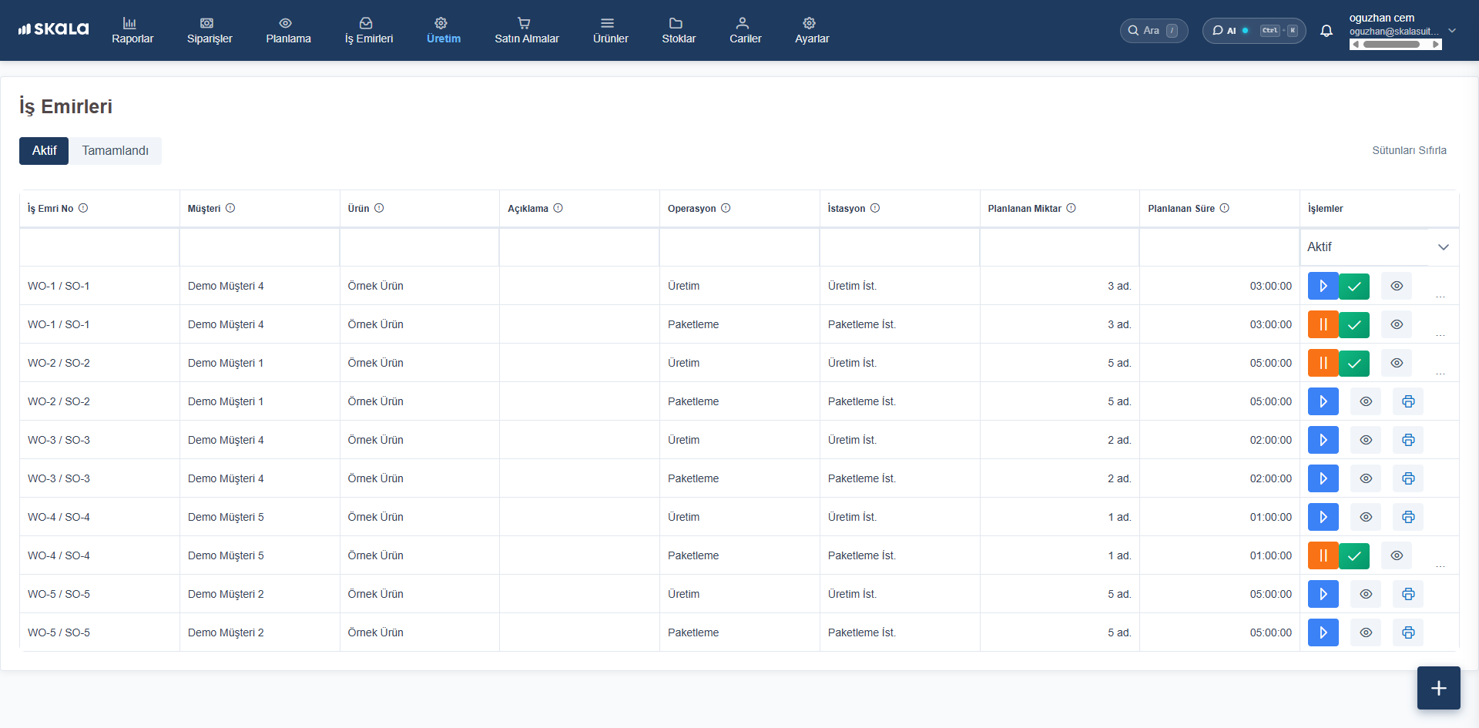View details of WO-4 / SO-4 Üretim
The height and width of the screenshot is (728, 1479).
1365,517
